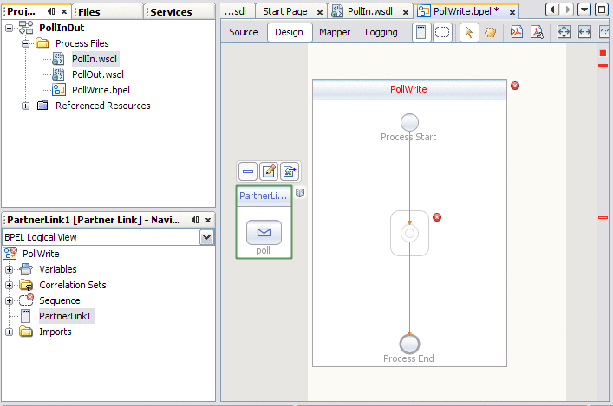Image resolution: width=613 pixels, height=406 pixels.
Task: Select the arrow selection tool
Action: pos(469,32)
